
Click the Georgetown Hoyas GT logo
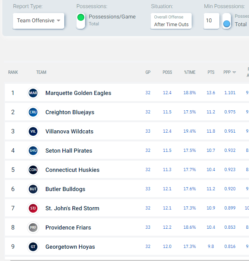pos(33,247)
